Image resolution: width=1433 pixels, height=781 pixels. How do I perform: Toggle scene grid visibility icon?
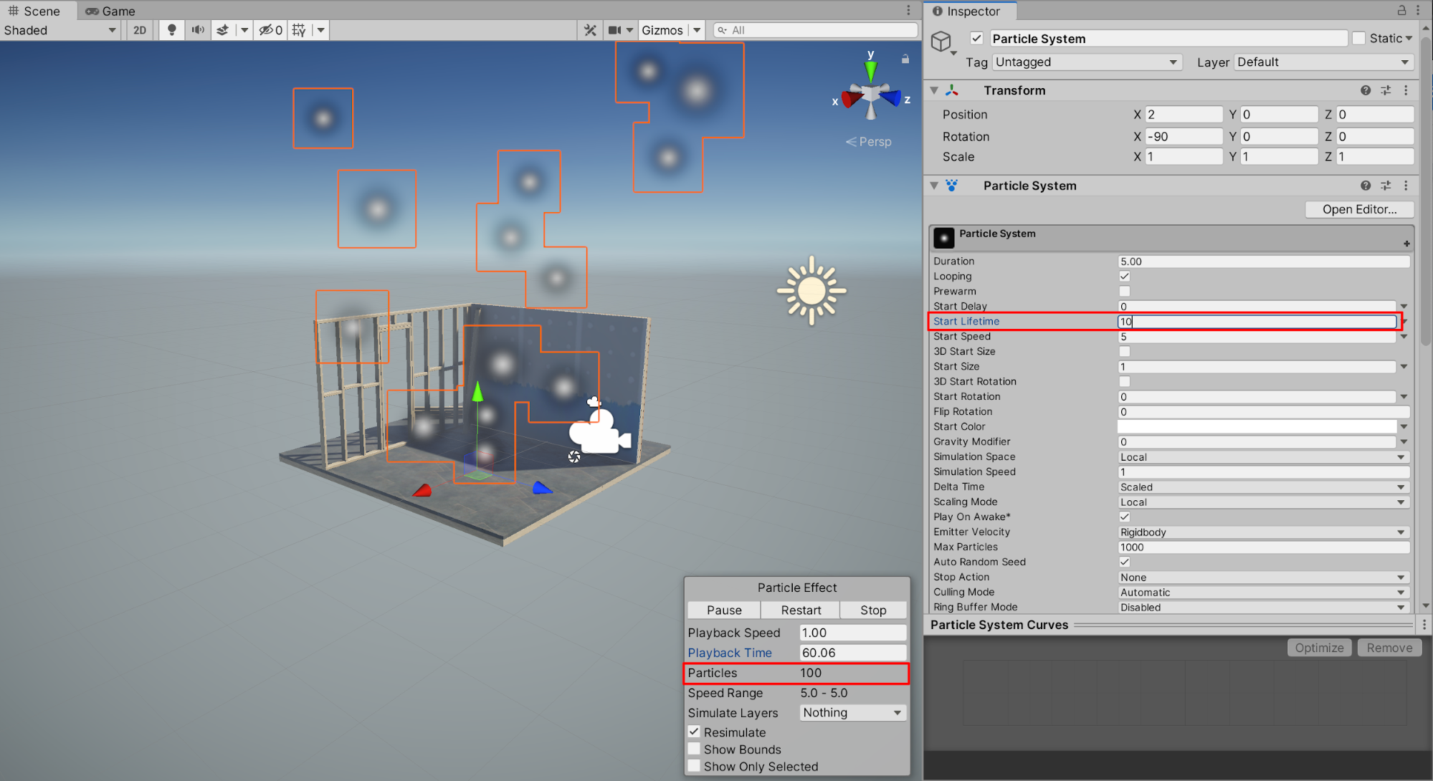(x=299, y=30)
